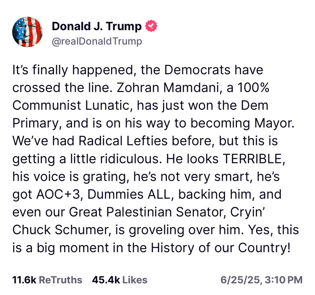Open the Donald J. Trump display name
Image resolution: width=315 pixels, height=295 pixels.
tap(97, 26)
